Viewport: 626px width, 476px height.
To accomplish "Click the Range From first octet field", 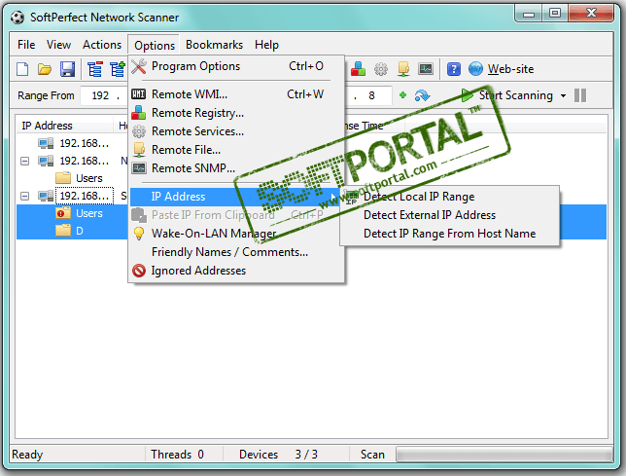I will pyautogui.click(x=100, y=95).
